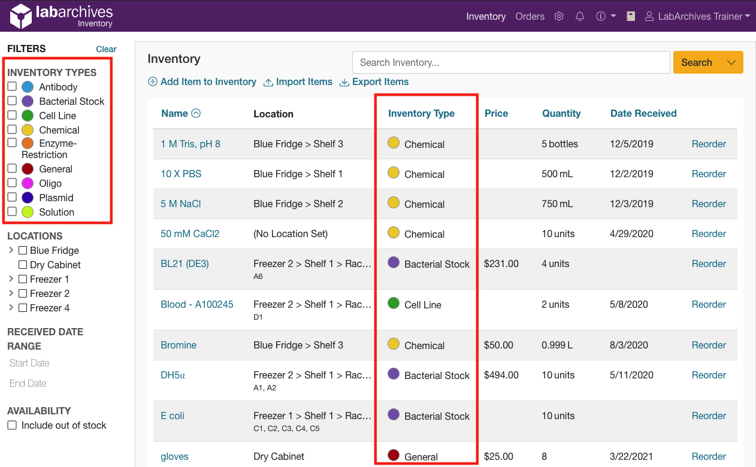
Task: Click the Export Items download icon
Action: pyautogui.click(x=344, y=81)
